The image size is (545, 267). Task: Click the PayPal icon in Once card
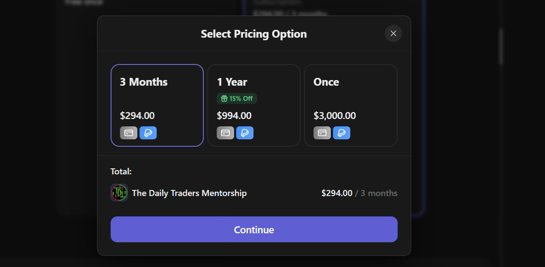(342, 133)
